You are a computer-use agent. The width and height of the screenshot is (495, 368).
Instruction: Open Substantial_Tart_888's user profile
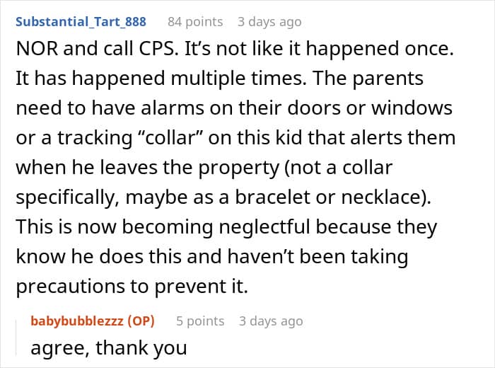81,21
